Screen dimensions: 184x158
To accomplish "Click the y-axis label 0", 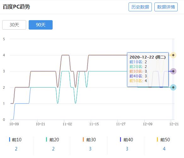I will (x=4, y=120).
